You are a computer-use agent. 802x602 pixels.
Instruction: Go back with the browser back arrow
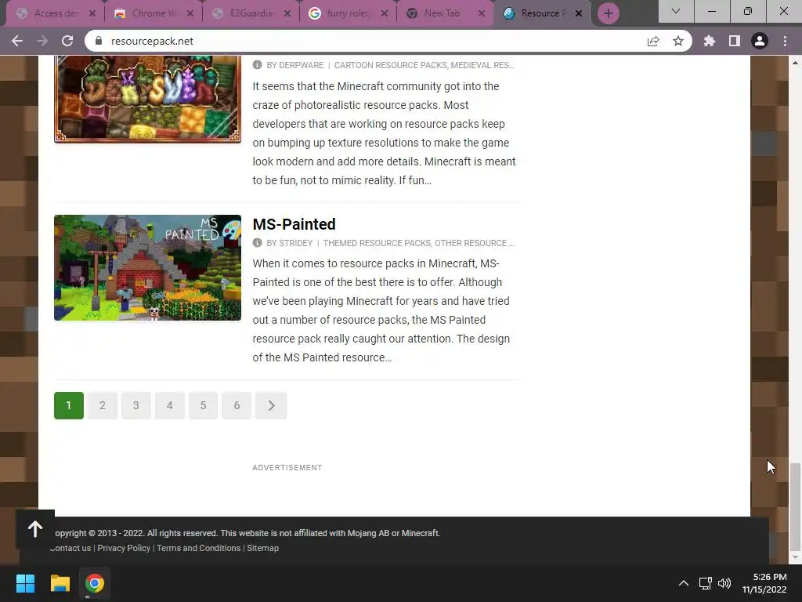(17, 41)
